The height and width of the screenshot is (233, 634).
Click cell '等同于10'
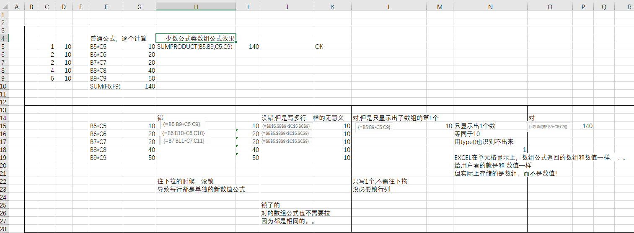(467, 134)
